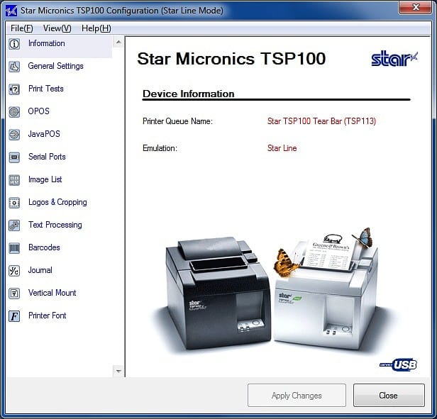Open Serial Ports section
437x419 pixels.
[x=47, y=157]
